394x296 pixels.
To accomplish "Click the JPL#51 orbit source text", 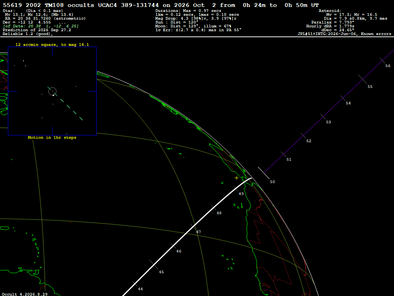I will coord(344,34).
